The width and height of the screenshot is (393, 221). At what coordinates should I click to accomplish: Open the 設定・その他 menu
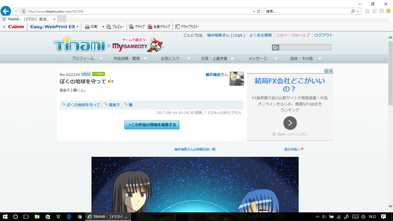click(302, 58)
